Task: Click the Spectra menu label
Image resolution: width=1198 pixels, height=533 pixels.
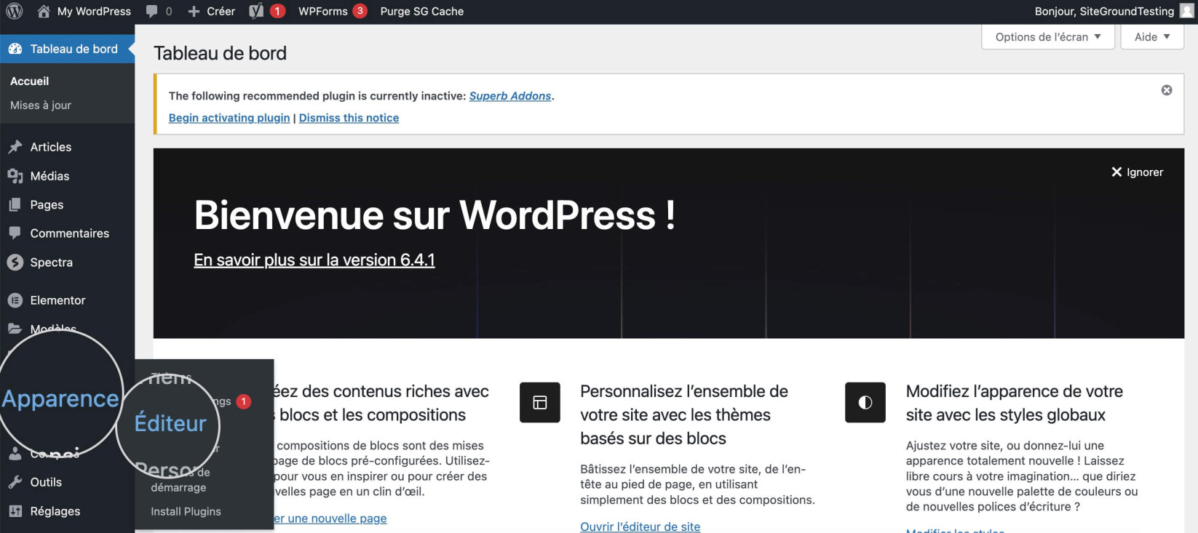Action: point(52,263)
